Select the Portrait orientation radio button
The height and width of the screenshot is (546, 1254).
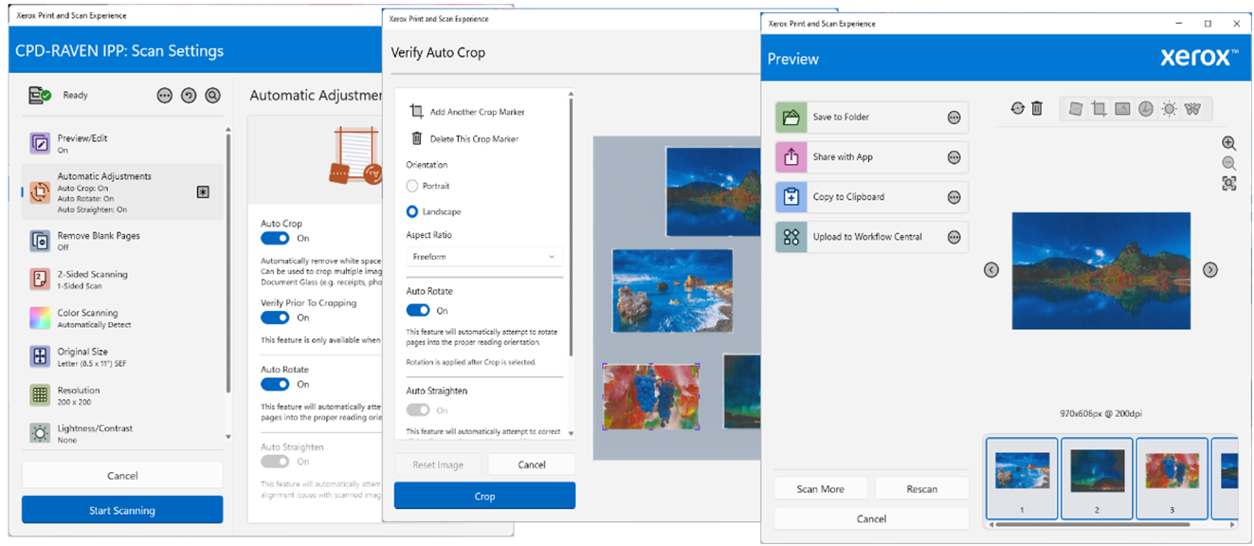tap(412, 186)
